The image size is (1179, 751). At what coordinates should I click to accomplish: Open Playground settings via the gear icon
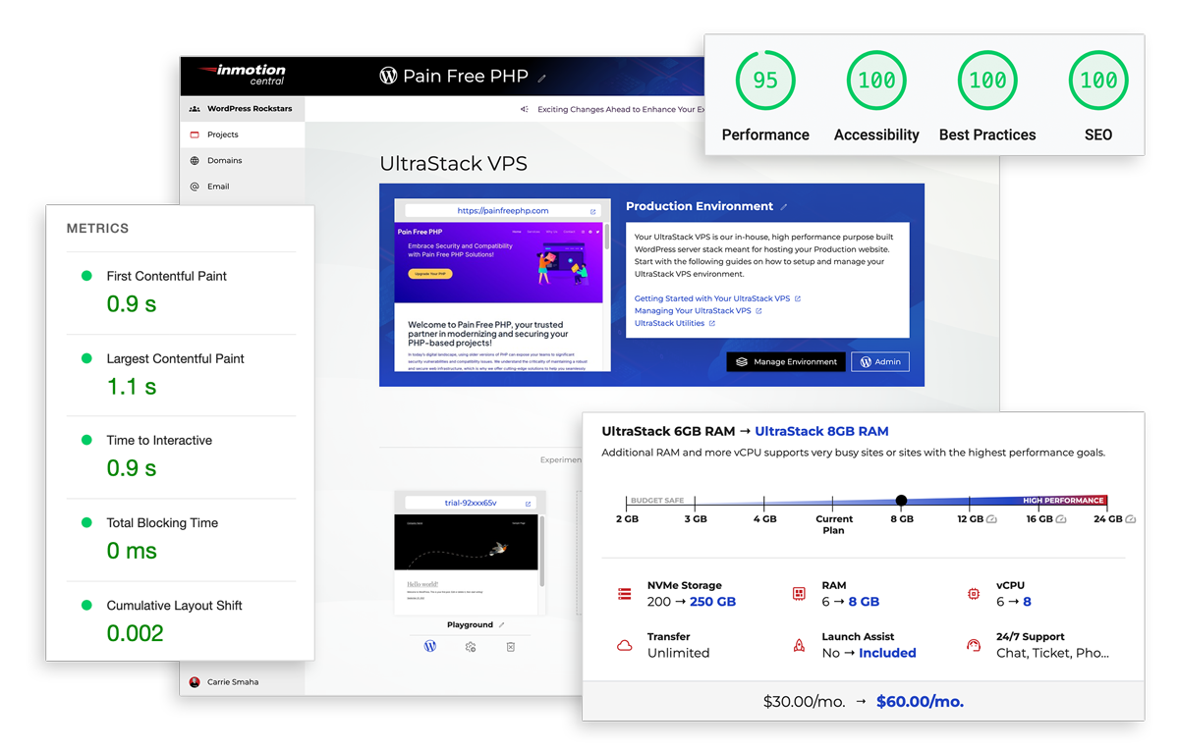471,648
